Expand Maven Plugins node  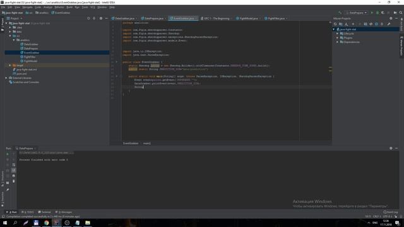click(x=338, y=38)
